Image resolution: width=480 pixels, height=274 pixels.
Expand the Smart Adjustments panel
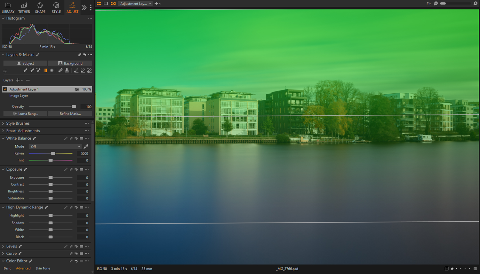pos(3,131)
